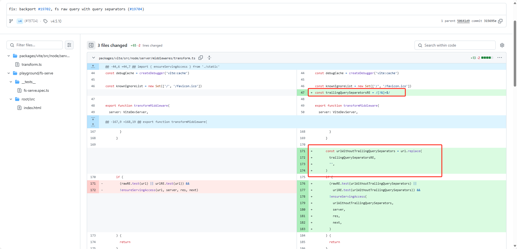
Task: Collapse the packages/vite/src/node/serv... folder
Action: tap(9, 56)
